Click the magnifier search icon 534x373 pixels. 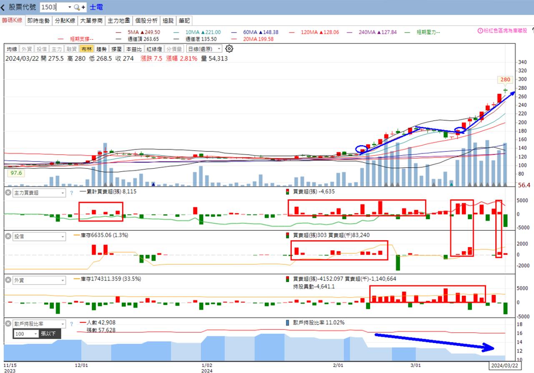pos(77,8)
